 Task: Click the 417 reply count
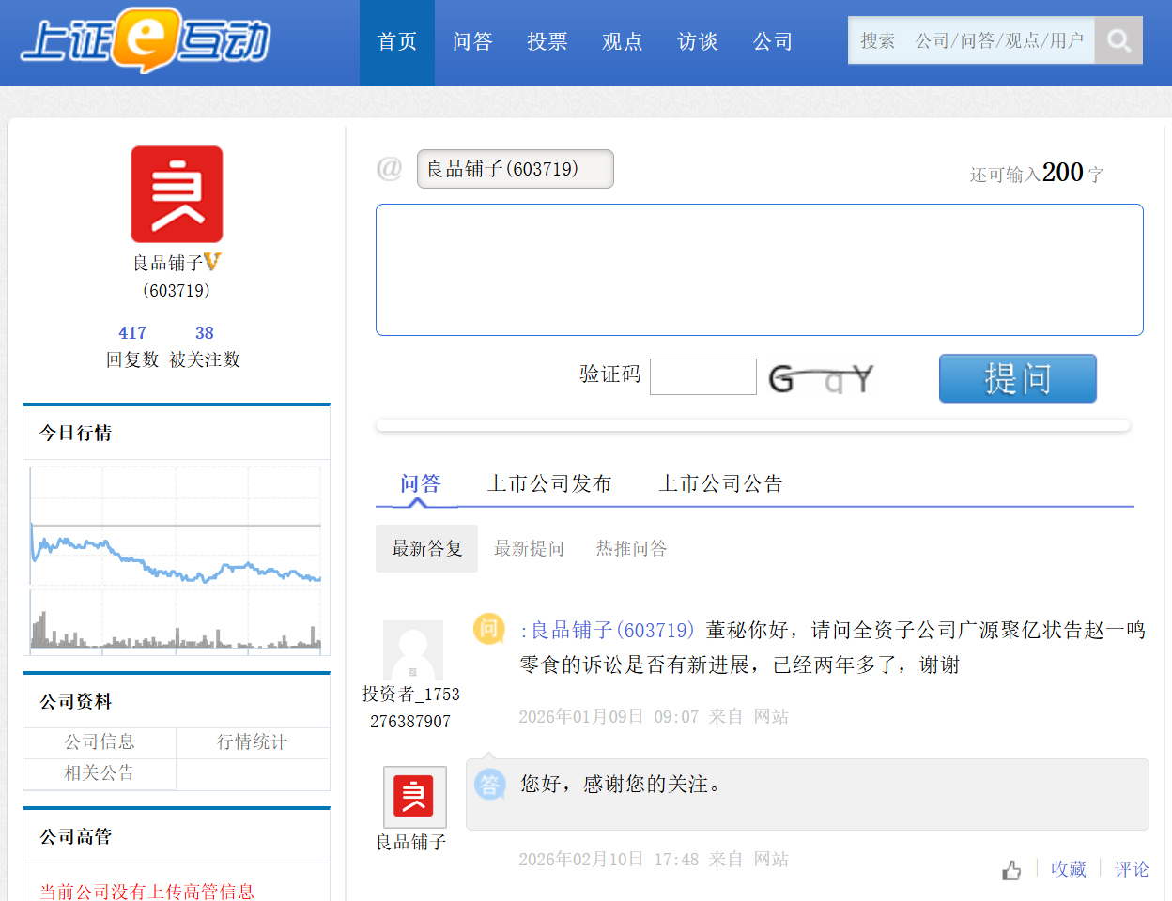tap(132, 333)
